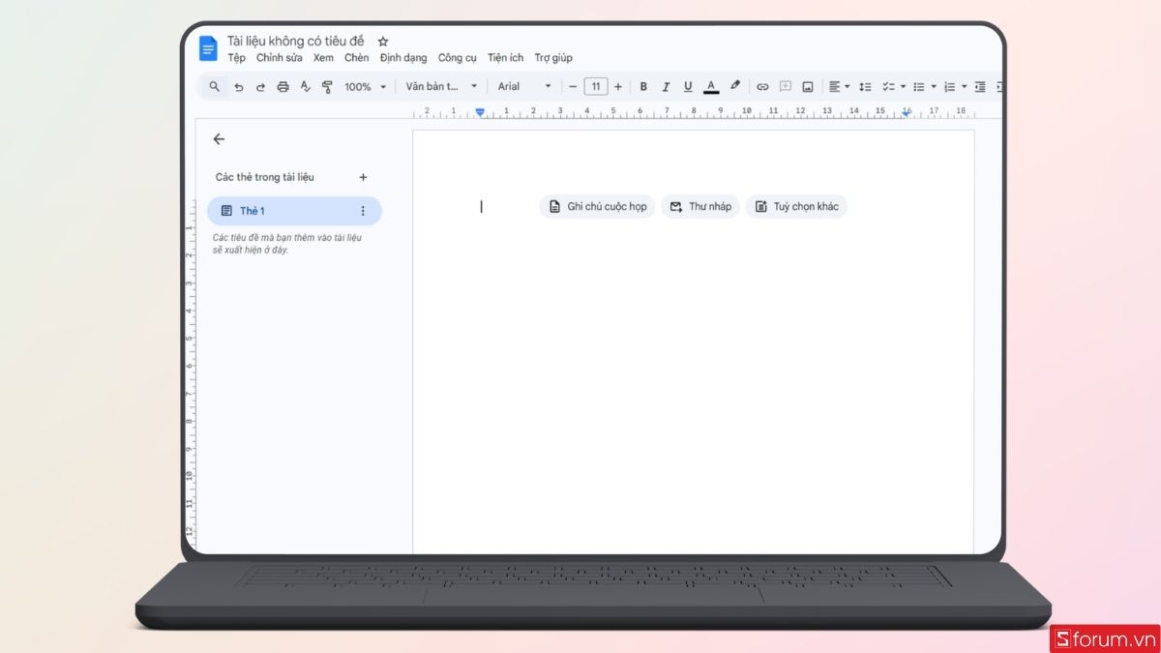
Task: Open line and paragraph spacing
Action: pos(866,87)
